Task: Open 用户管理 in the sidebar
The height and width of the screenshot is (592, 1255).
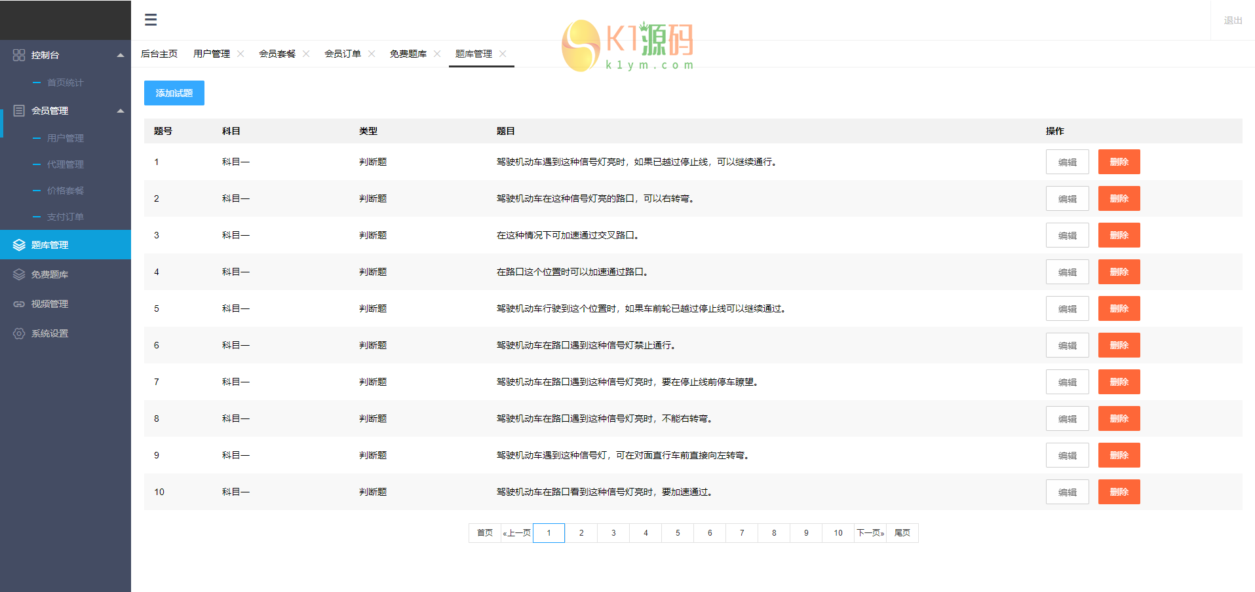Action: pyautogui.click(x=65, y=138)
